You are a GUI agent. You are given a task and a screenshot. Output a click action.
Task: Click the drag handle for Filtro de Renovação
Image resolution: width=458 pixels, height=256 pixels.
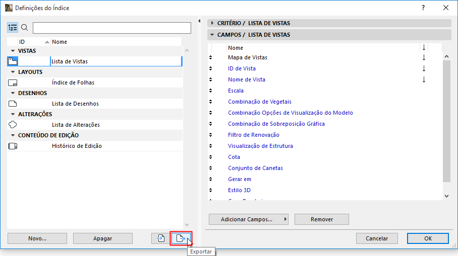pyautogui.click(x=211, y=135)
